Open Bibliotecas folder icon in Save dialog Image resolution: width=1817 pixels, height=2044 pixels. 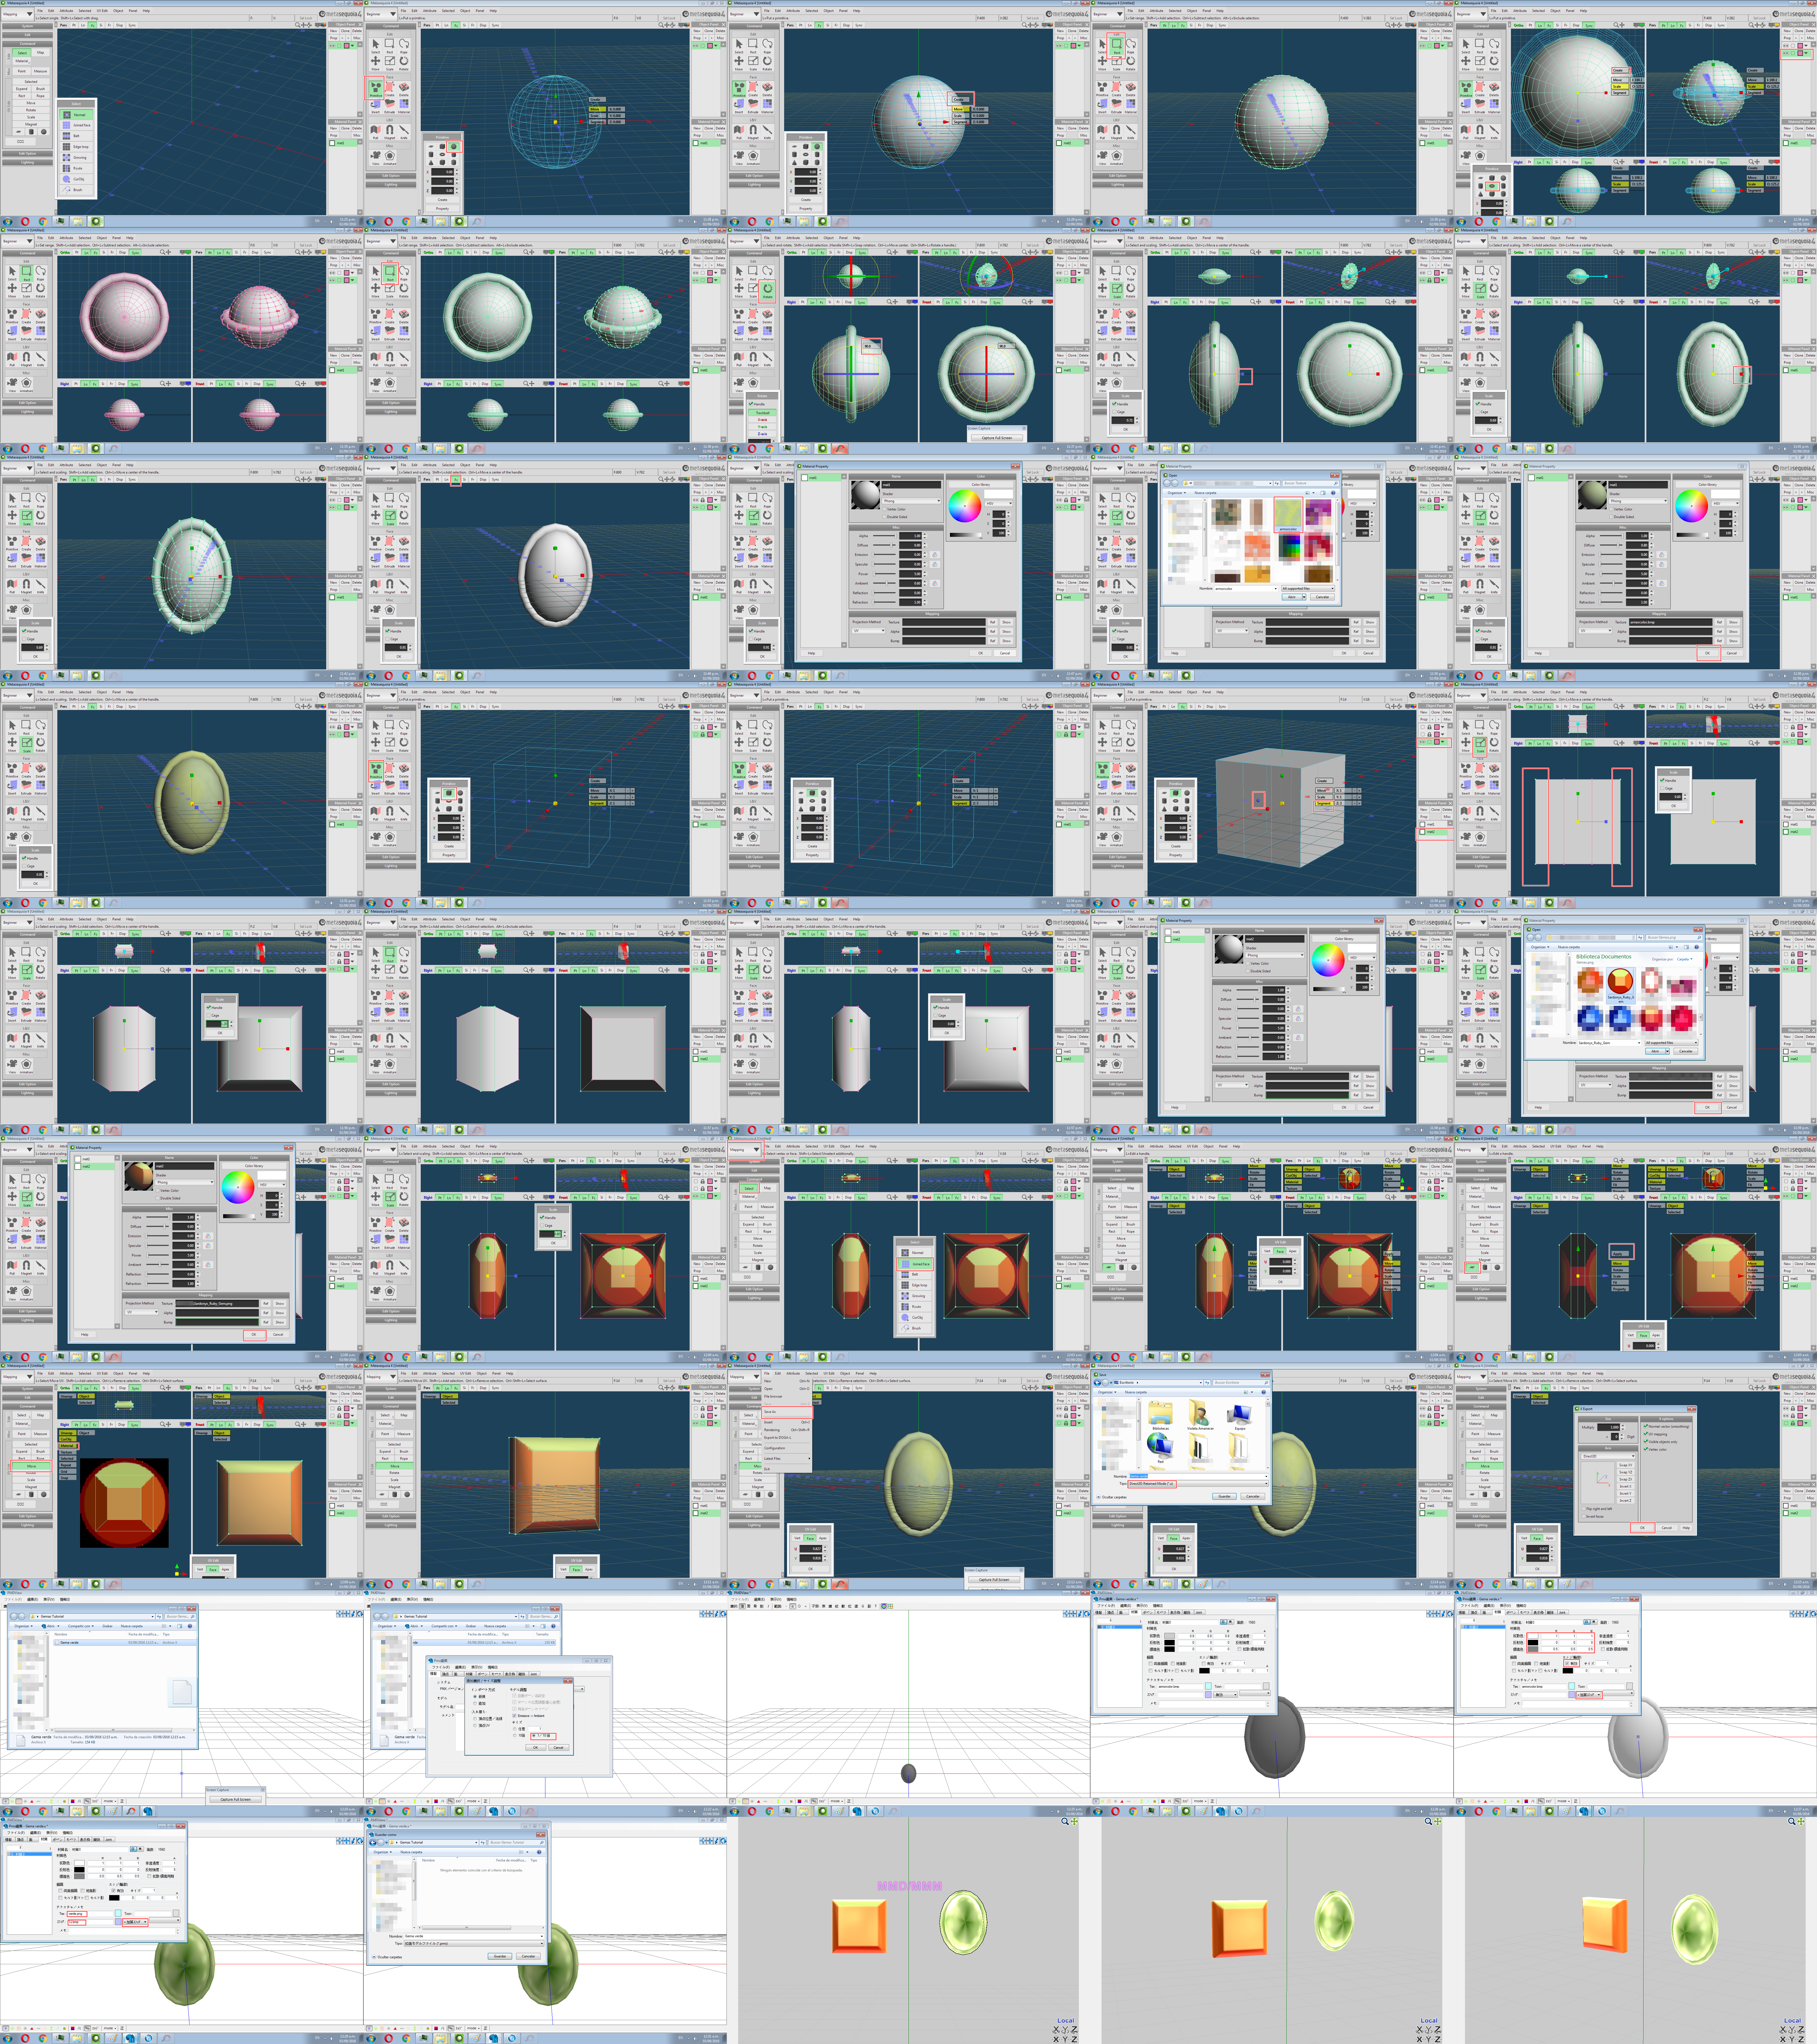(1161, 1413)
